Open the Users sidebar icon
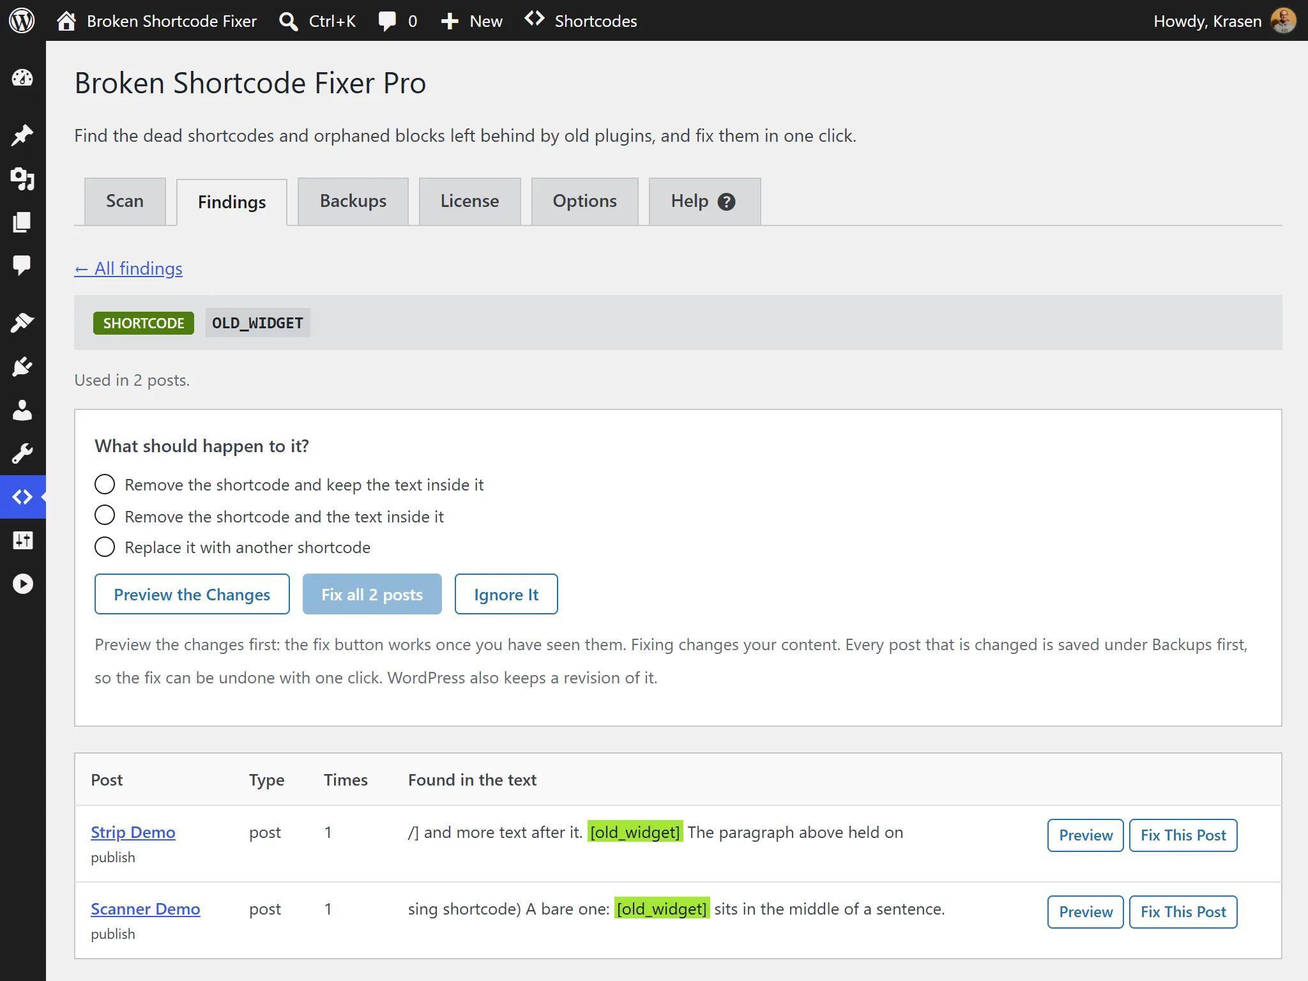The height and width of the screenshot is (981, 1308). tap(22, 410)
